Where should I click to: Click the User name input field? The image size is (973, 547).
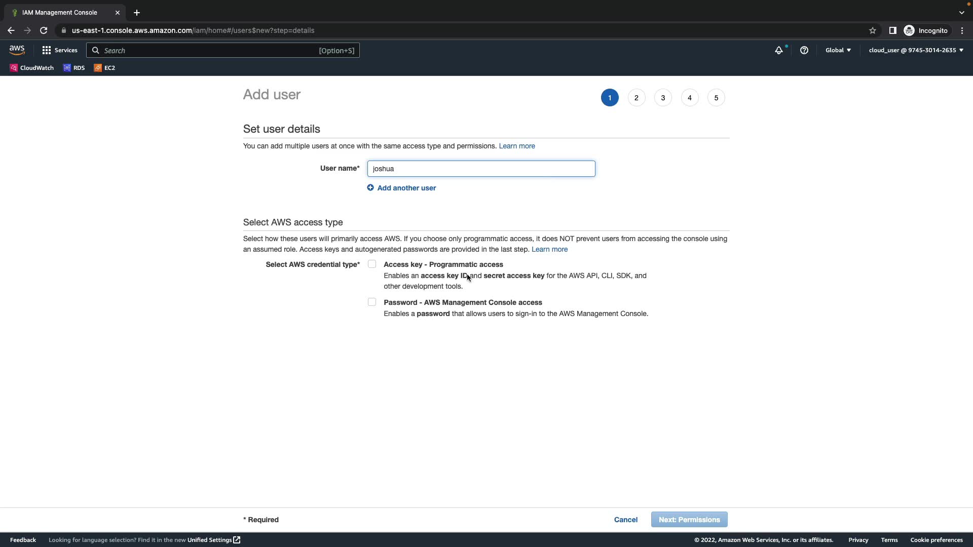click(x=481, y=169)
